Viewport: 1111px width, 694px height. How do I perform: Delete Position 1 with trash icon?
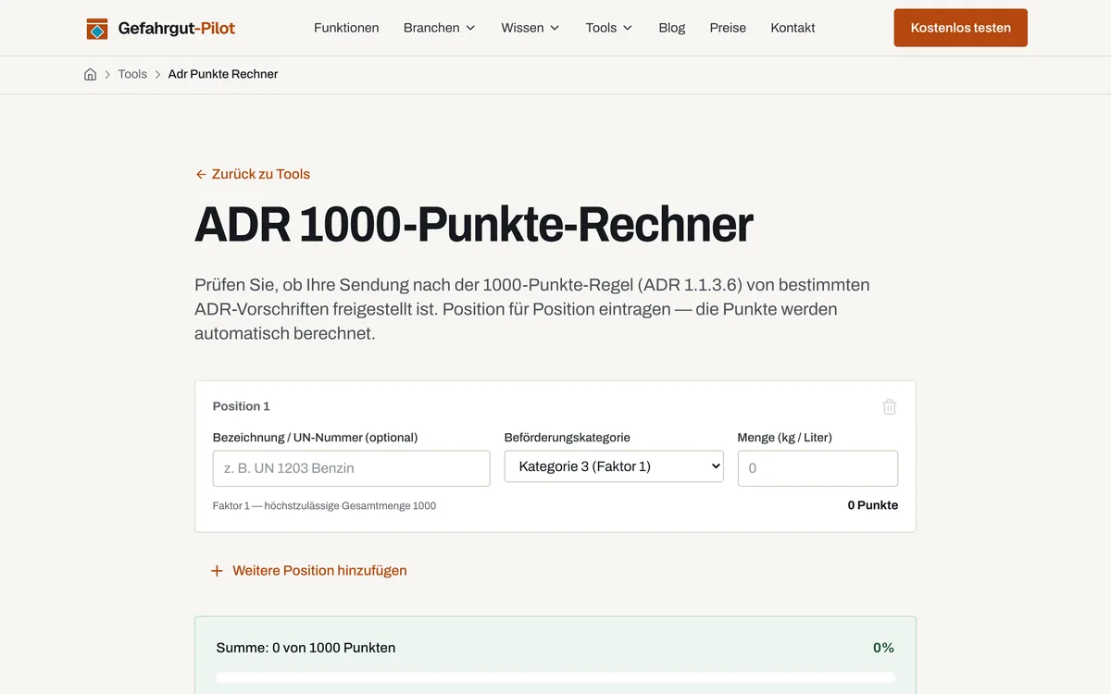(x=890, y=406)
